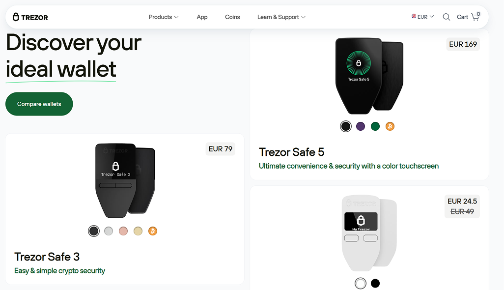Click the flag icon beside EUR

414,16
